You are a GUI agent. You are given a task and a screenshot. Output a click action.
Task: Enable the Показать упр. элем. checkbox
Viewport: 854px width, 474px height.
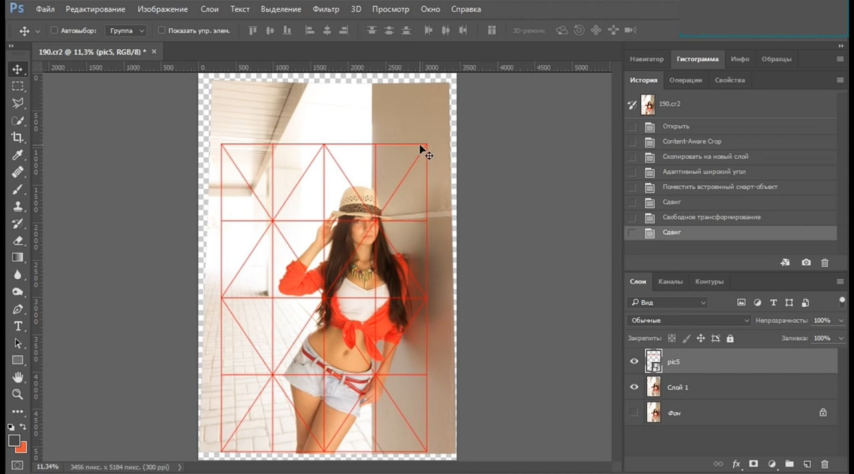161,31
